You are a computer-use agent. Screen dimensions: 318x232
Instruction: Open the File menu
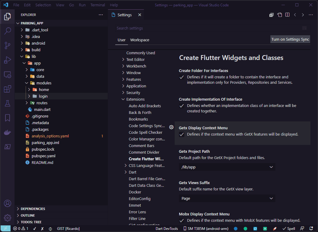tap(16, 5)
